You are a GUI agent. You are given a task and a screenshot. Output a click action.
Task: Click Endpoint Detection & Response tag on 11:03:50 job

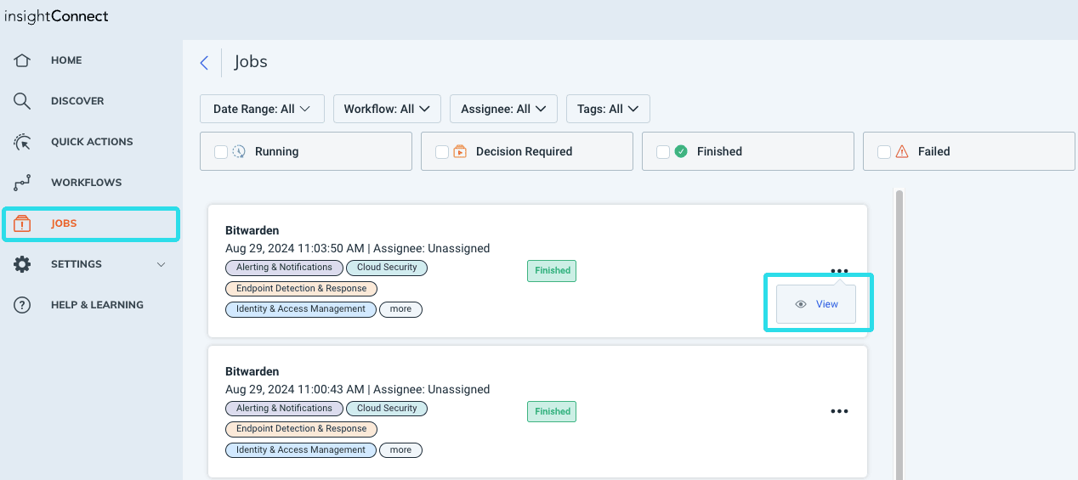(301, 289)
